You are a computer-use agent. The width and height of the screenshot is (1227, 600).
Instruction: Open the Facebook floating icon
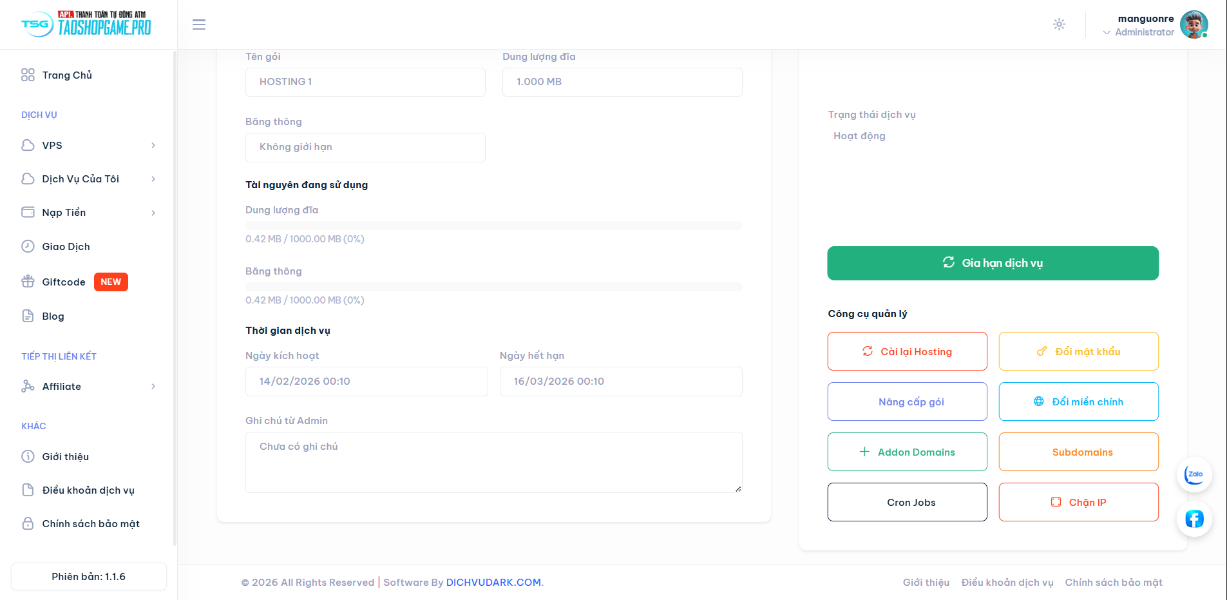pyautogui.click(x=1194, y=519)
